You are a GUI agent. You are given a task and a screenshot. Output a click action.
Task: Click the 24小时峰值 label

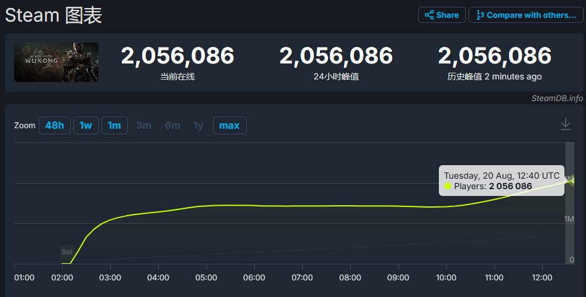(336, 76)
